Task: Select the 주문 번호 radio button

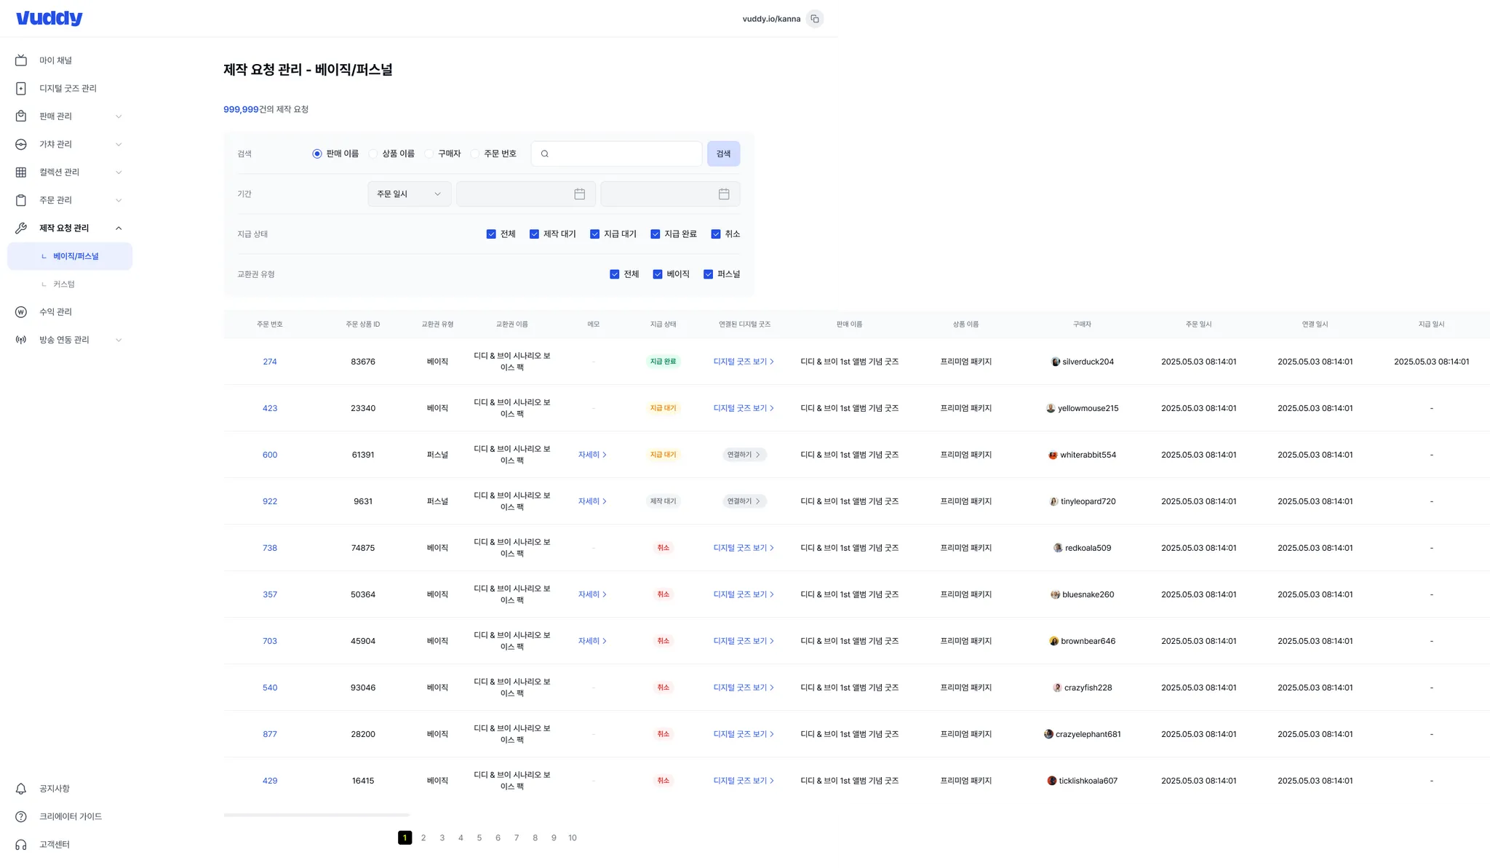Action: click(x=475, y=154)
